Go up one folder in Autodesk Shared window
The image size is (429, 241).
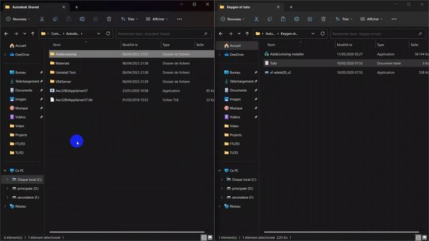33,33
